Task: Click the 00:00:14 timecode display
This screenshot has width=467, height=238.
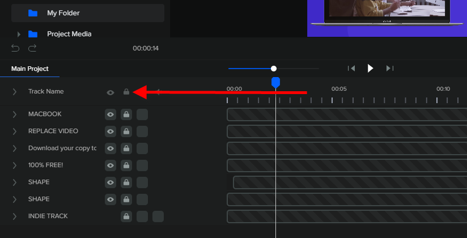Action: [x=146, y=48]
